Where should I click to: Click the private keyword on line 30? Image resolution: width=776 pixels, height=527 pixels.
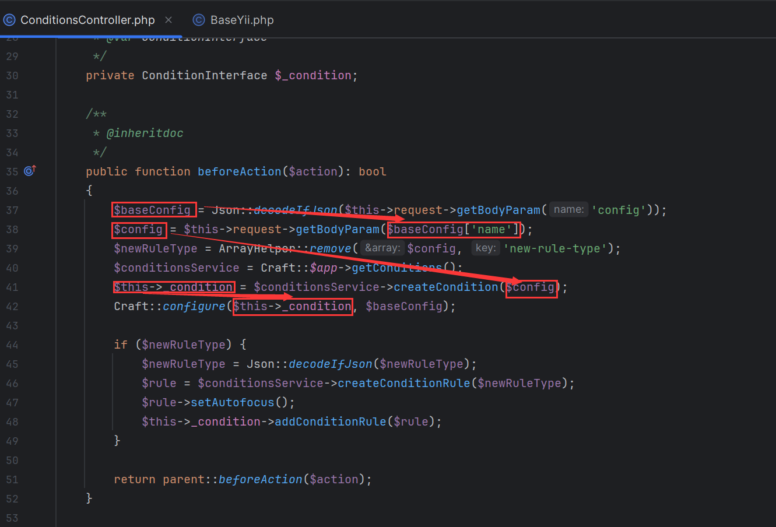point(110,75)
